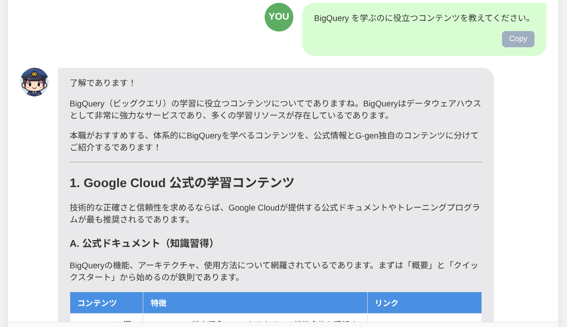This screenshot has height=327, width=567.
Task: Click paragraph starting '技術的な正確さと信頼性'
Action: pyautogui.click(x=276, y=213)
